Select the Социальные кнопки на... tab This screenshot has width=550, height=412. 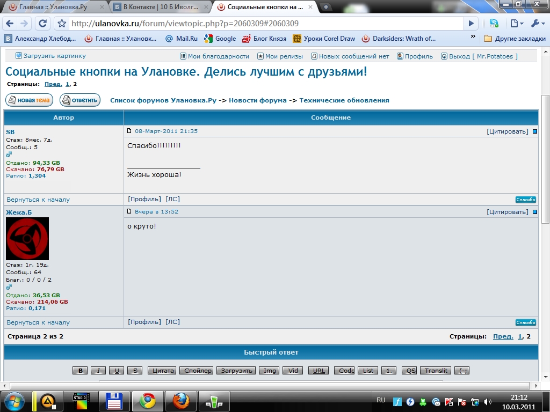(x=265, y=7)
